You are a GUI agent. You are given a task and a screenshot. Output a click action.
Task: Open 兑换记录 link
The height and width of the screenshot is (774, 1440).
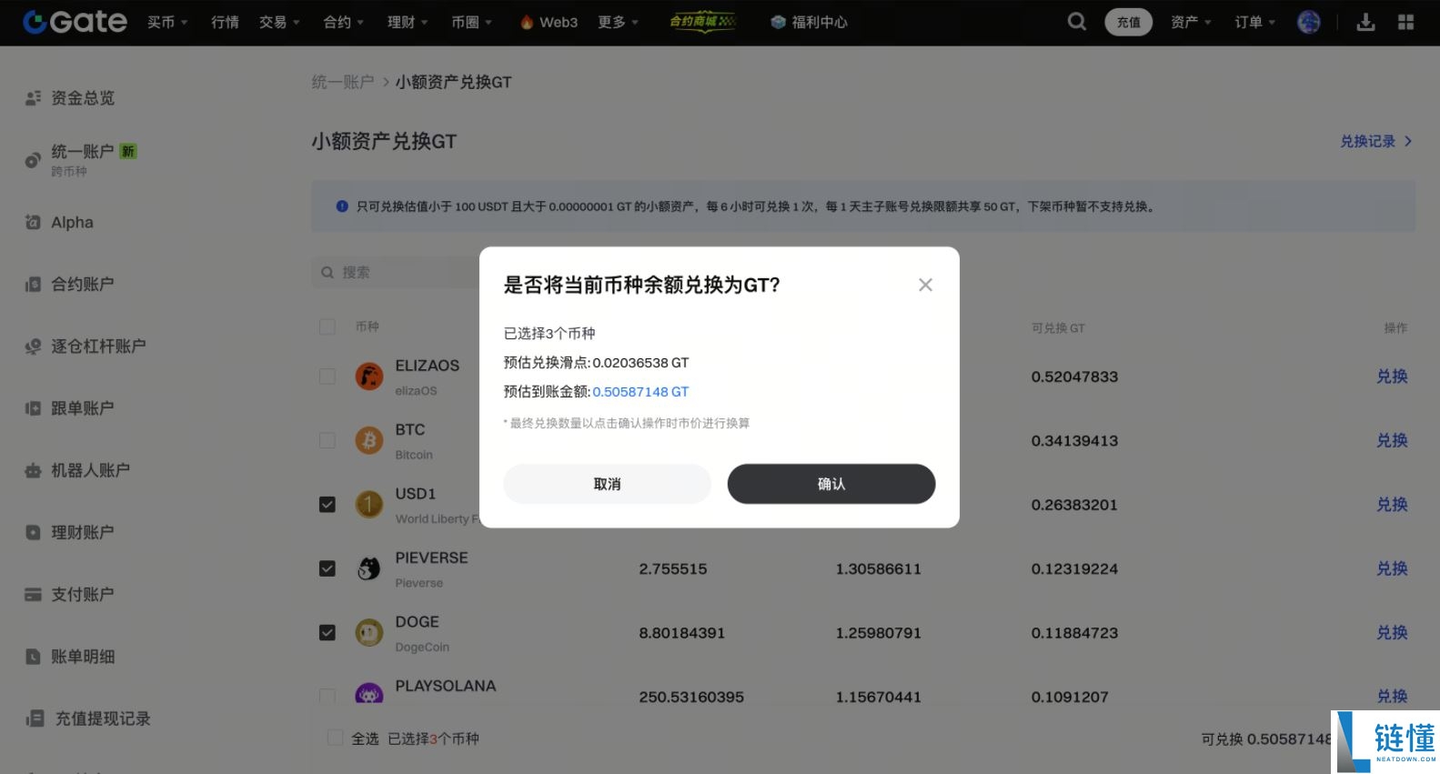pos(1376,141)
